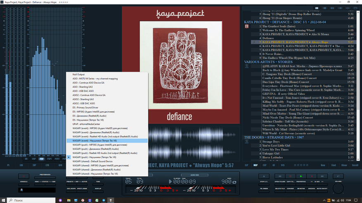Stop playback with the red stop button
The image size is (362, 203).
tap(312, 176)
